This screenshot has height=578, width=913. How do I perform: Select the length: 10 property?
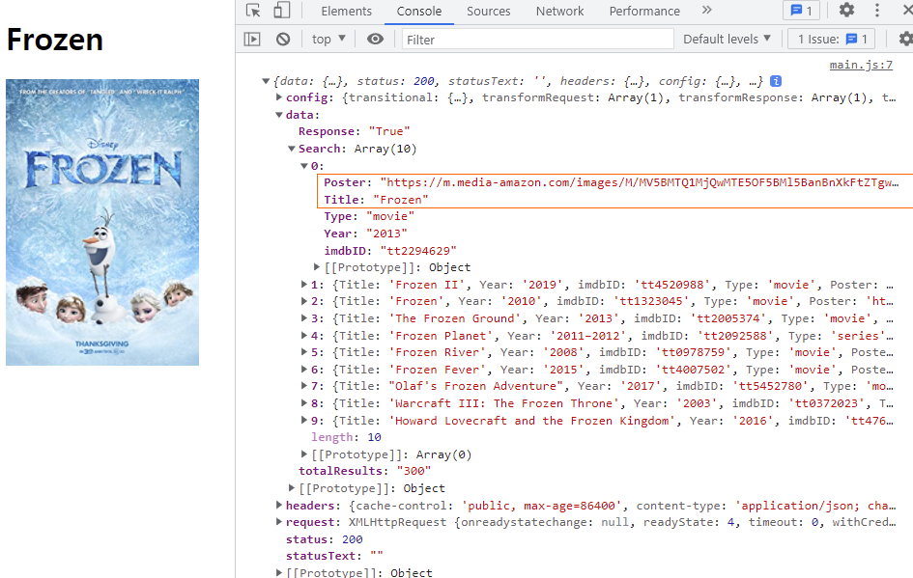click(x=346, y=437)
